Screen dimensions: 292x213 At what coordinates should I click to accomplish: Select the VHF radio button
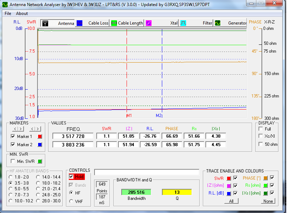pos(71,201)
